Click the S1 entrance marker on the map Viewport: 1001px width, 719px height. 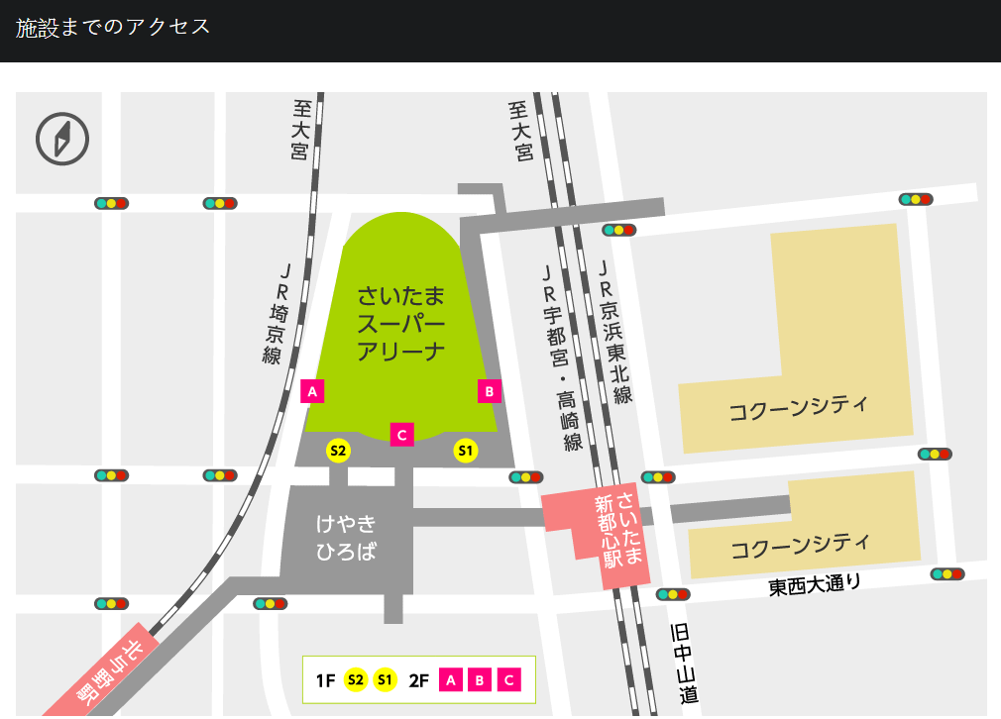click(466, 451)
